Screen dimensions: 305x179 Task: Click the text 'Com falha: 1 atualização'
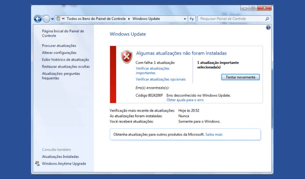155,63
